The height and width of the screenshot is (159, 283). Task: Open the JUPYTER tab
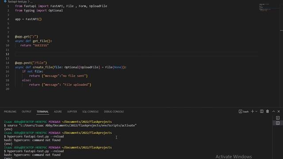72,112
